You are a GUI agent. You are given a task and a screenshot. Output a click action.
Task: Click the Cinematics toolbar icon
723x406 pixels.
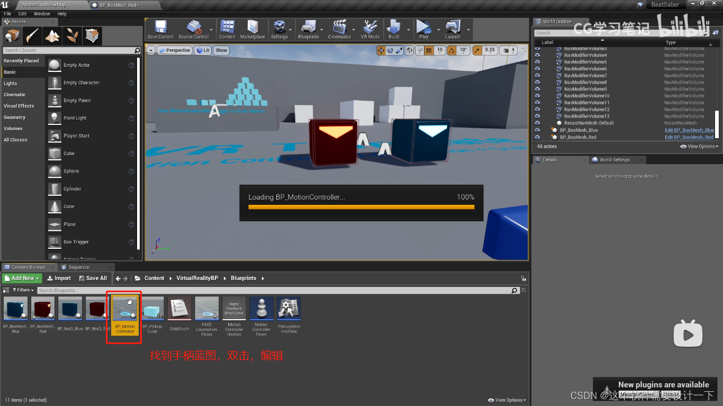339,29
